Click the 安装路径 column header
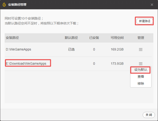158x121 pixels. pyautogui.click(x=12, y=38)
